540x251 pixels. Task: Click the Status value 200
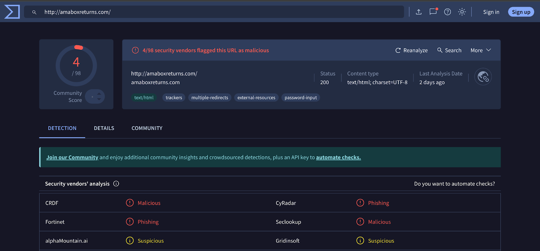[324, 82]
